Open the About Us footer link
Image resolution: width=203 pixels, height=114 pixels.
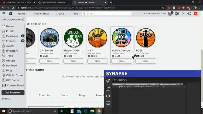click(x=44, y=95)
